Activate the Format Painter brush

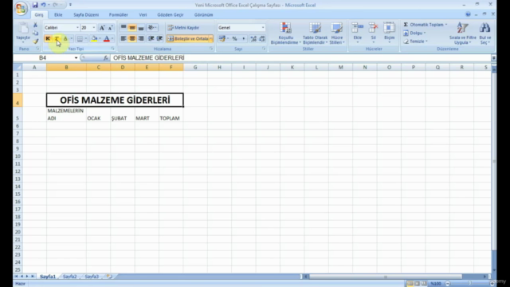pos(35,41)
